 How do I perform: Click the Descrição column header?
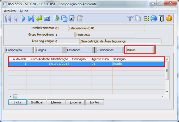pos(139,59)
